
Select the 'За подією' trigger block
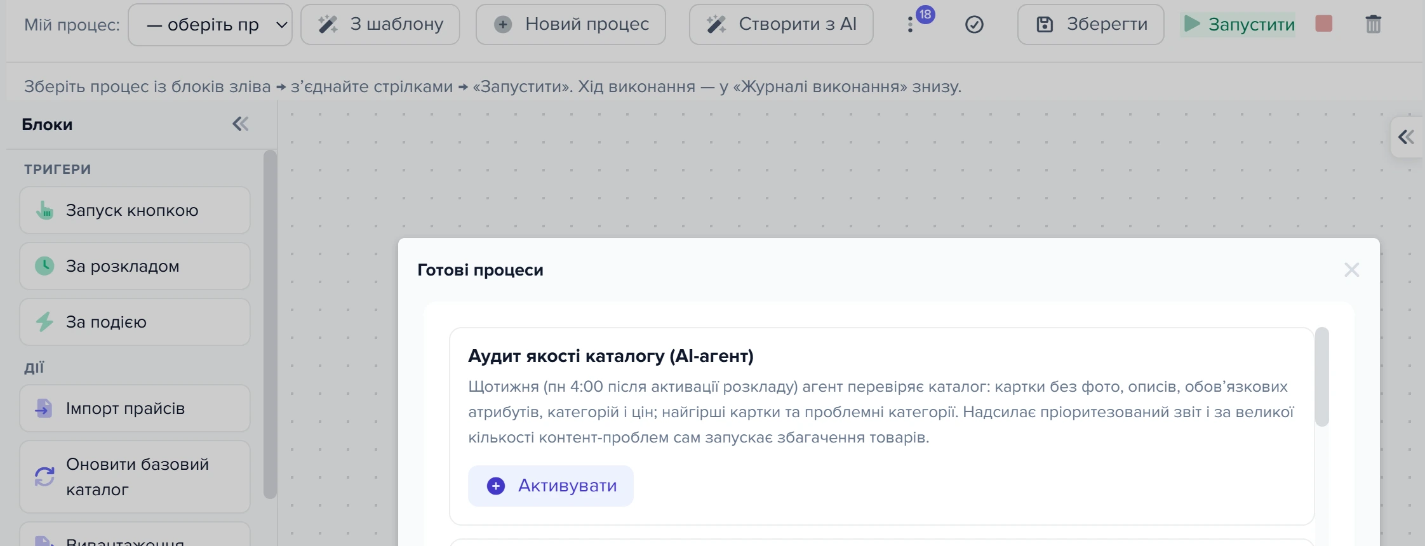click(x=135, y=322)
